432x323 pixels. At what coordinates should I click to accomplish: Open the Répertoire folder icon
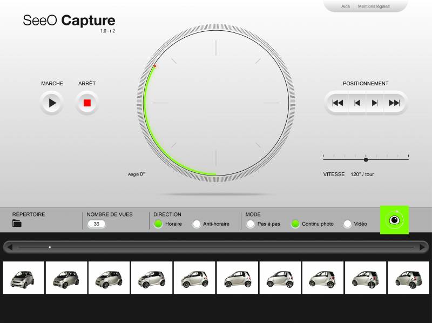[17, 223]
